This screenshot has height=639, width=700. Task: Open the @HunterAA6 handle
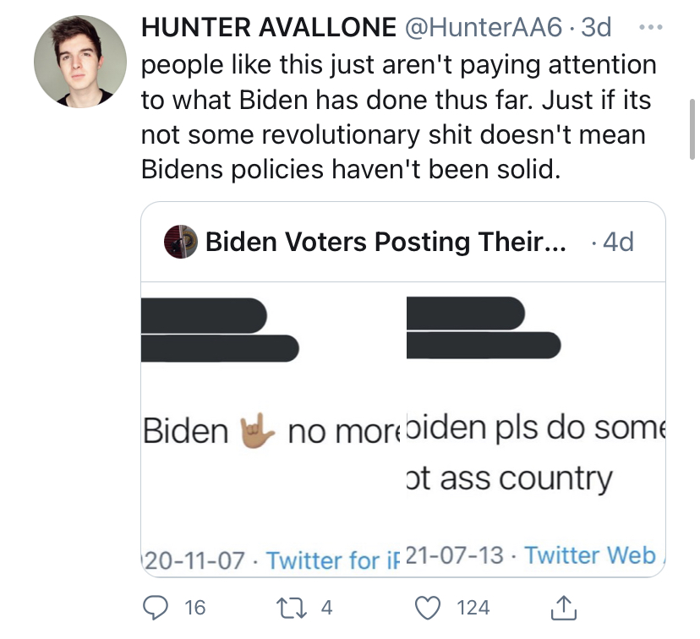484,27
